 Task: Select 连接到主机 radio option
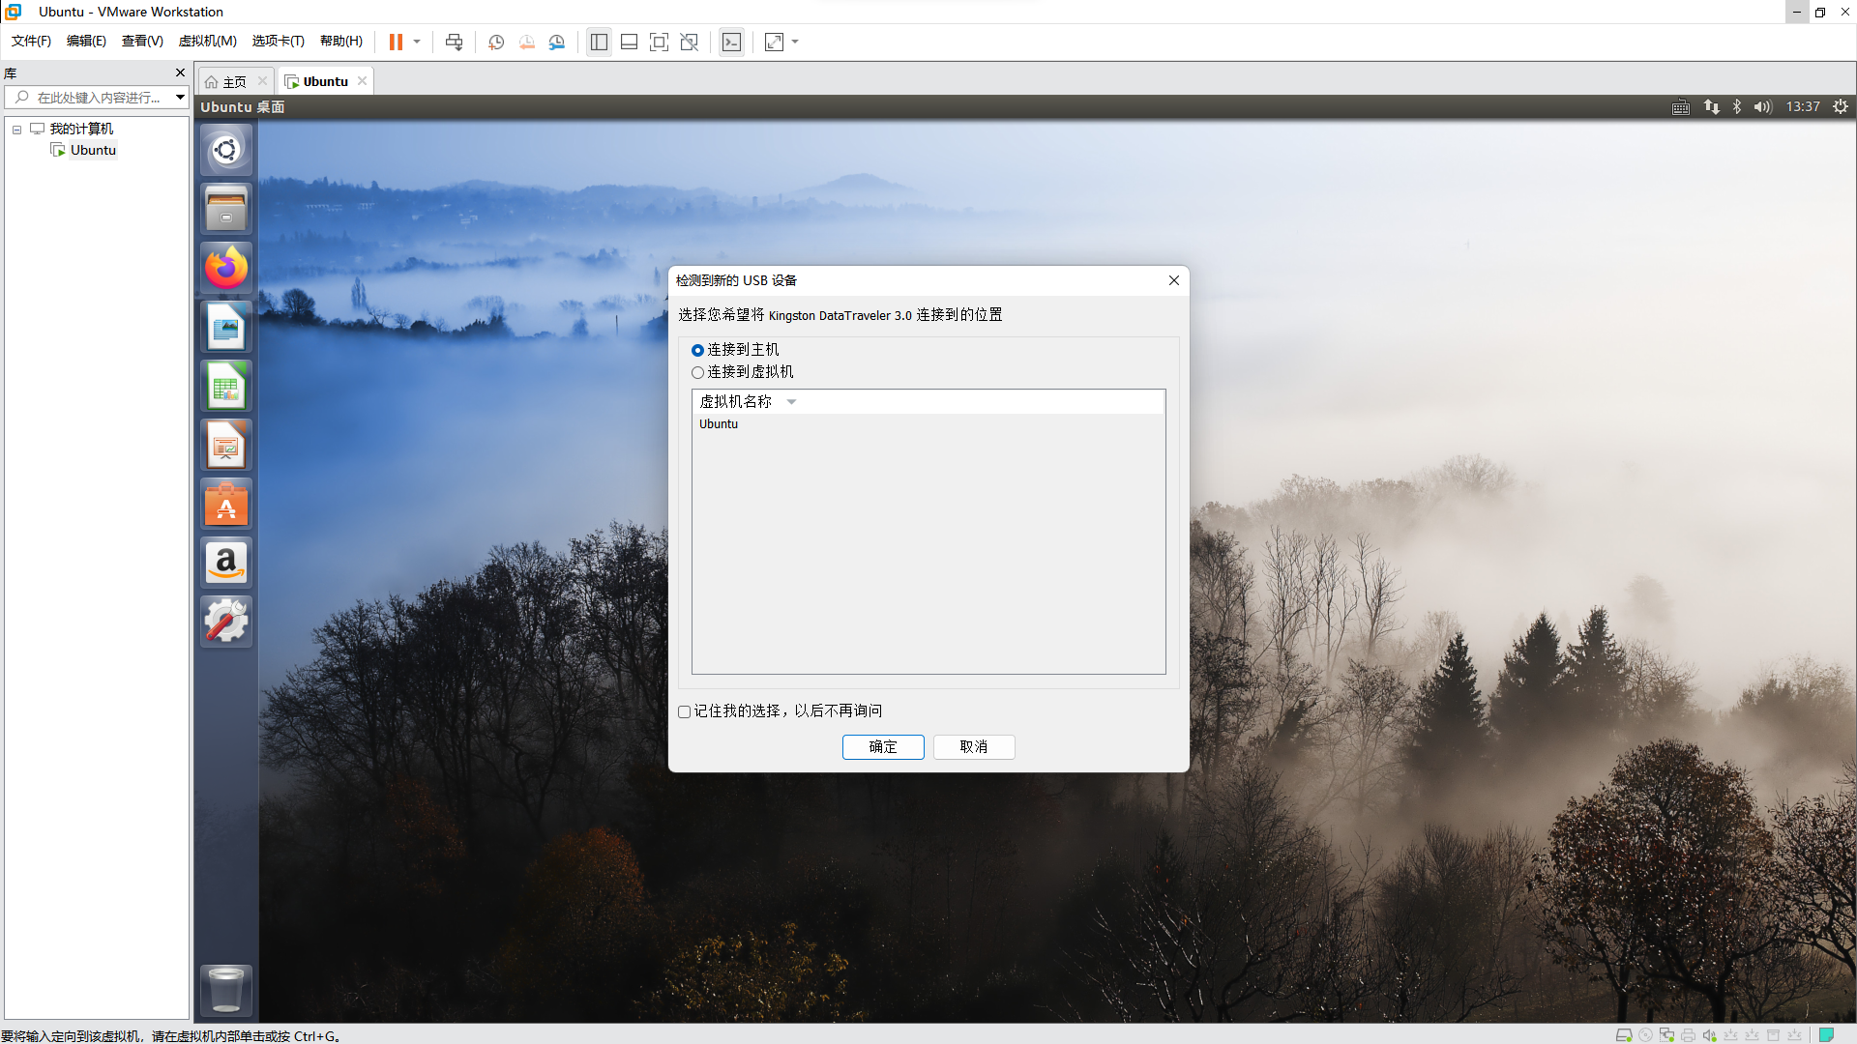pos(697,350)
